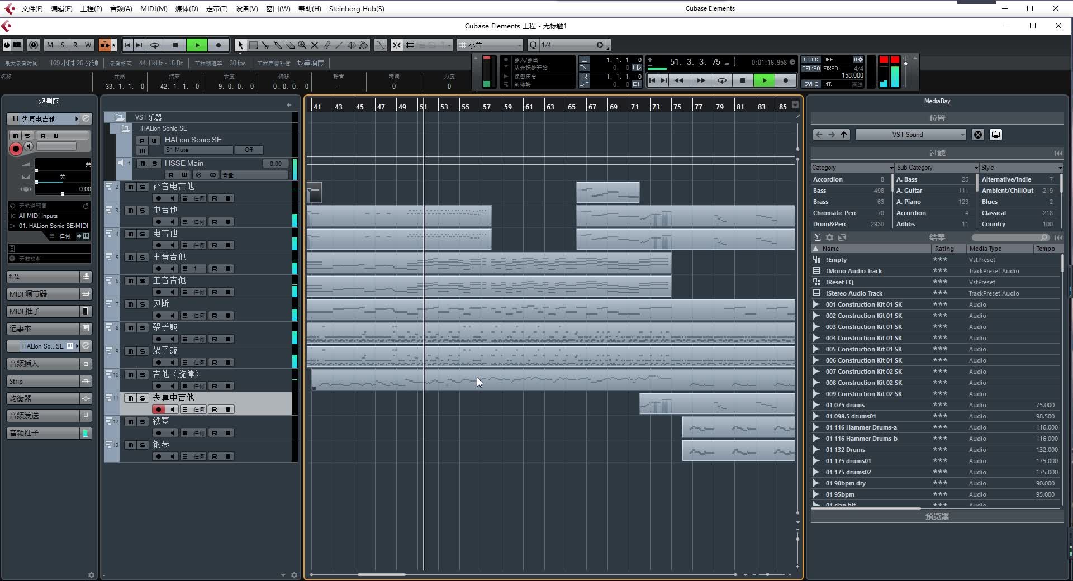The height and width of the screenshot is (581, 1073).
Task: Select the Color bucket tool
Action: [364, 45]
